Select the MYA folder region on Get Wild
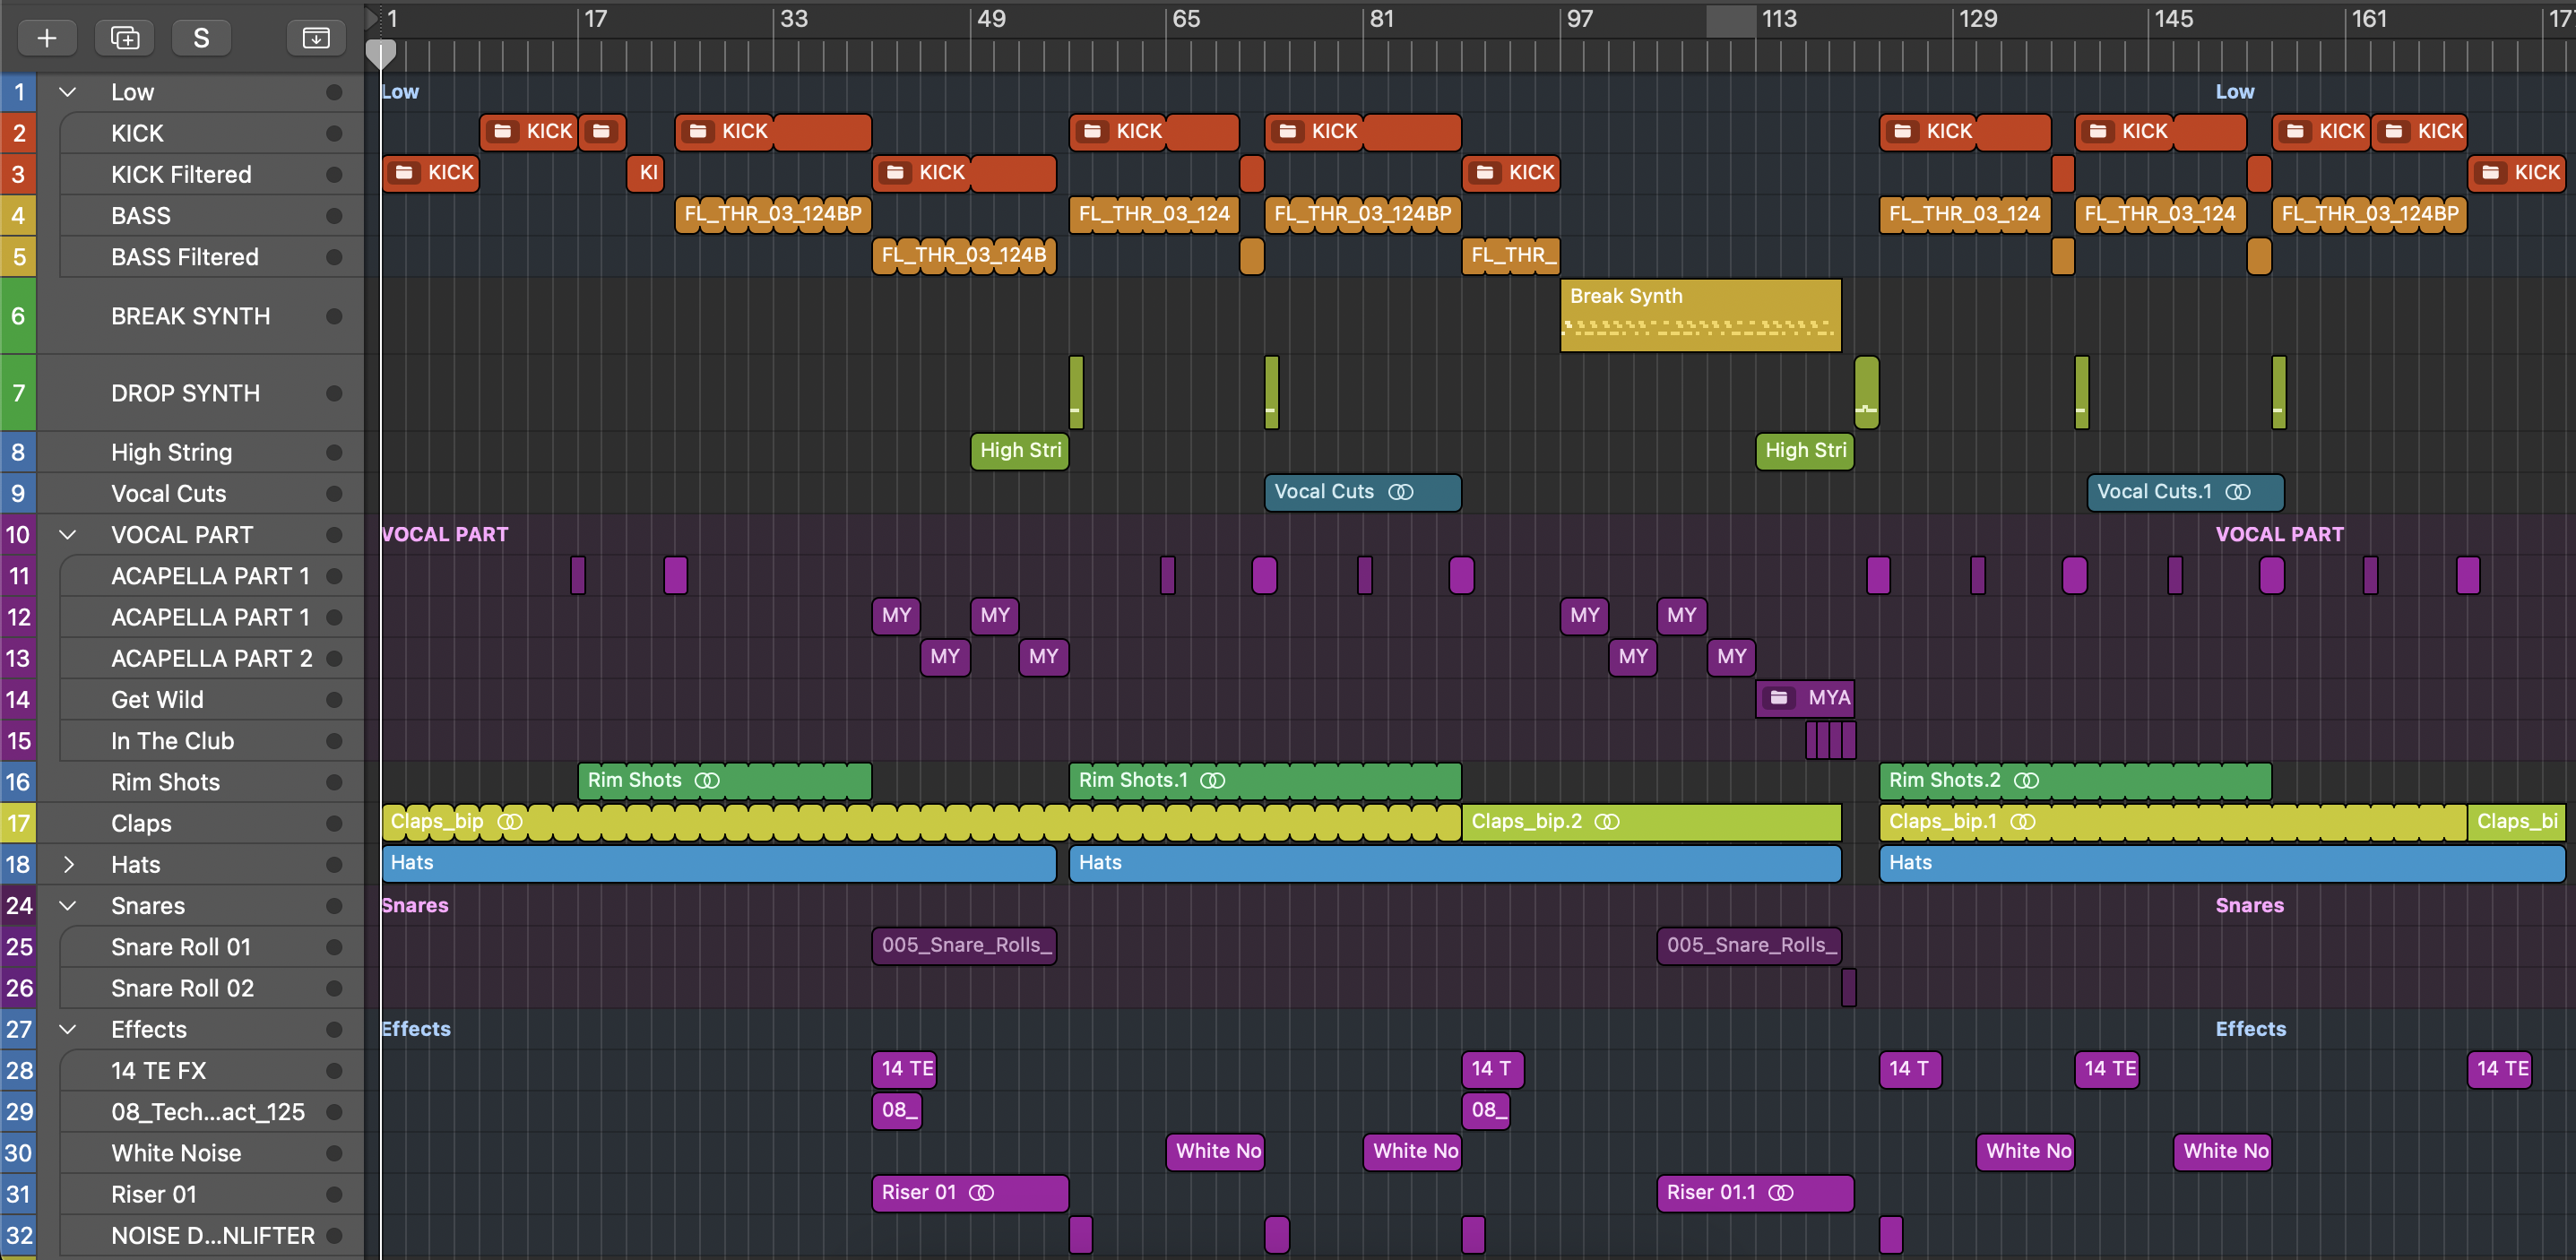The height and width of the screenshot is (1260, 2576). [x=1805, y=698]
